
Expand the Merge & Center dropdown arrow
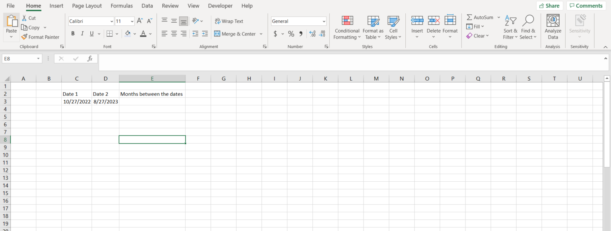[x=261, y=34]
